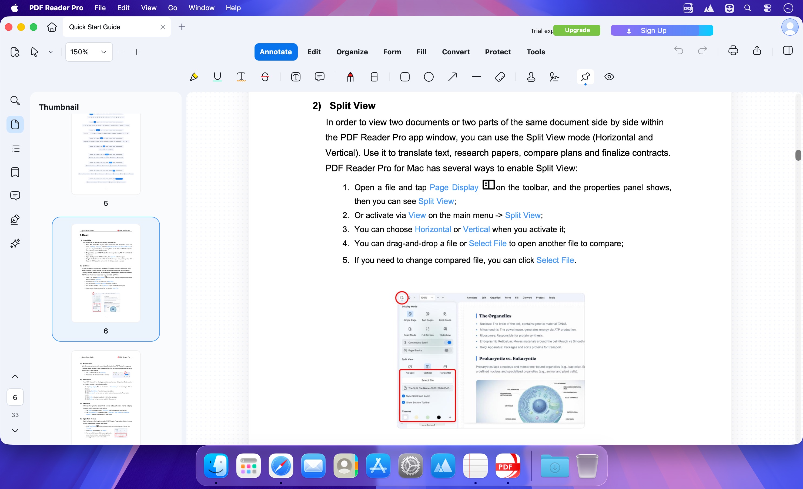803x489 pixels.
Task: Print the document using the printer icon
Action: pos(733,51)
